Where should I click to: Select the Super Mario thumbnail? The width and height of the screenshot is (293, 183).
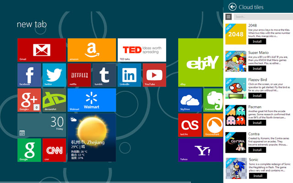236,61
